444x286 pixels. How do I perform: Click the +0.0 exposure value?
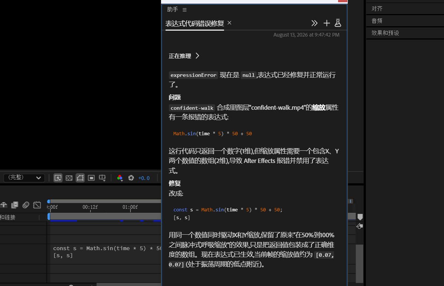144,178
